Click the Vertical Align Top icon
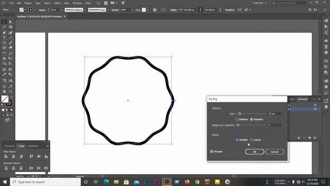 click(x=31, y=156)
